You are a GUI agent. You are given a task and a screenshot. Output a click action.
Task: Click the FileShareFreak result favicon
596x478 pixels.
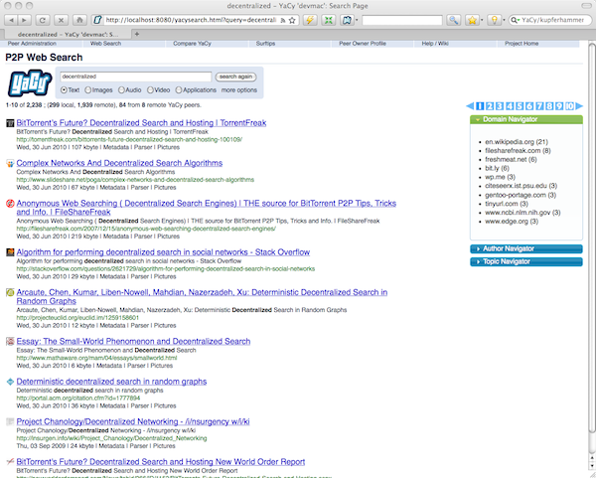10,204
